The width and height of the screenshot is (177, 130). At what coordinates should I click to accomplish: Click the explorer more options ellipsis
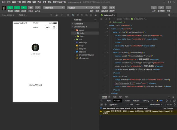(96, 20)
